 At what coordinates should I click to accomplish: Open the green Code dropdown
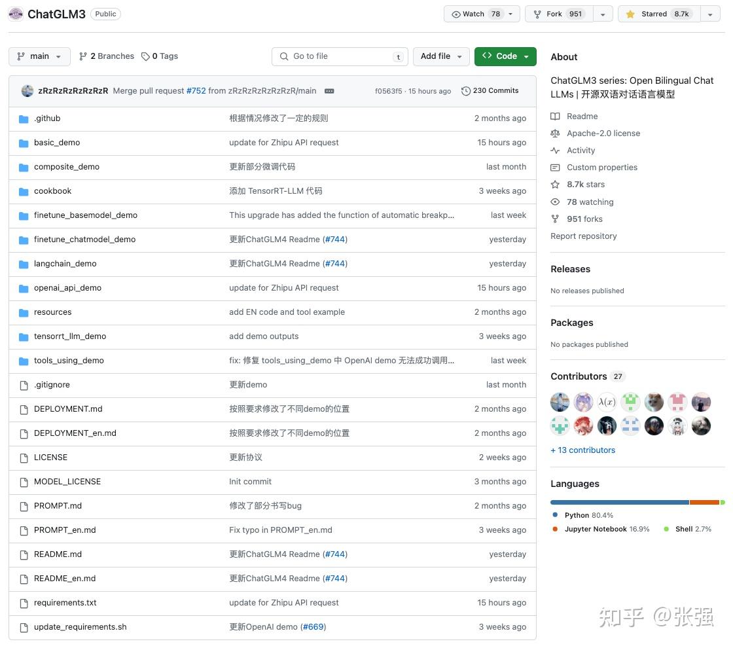pyautogui.click(x=505, y=56)
